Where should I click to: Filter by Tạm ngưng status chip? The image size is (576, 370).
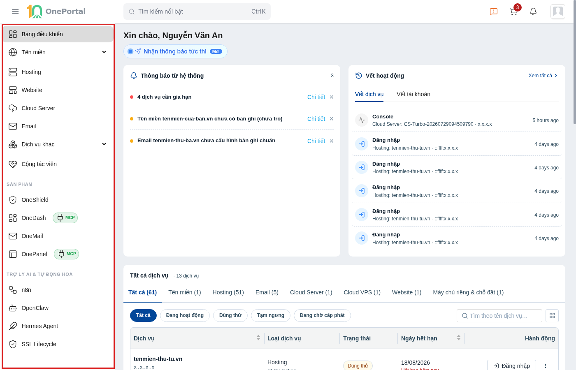click(x=271, y=315)
